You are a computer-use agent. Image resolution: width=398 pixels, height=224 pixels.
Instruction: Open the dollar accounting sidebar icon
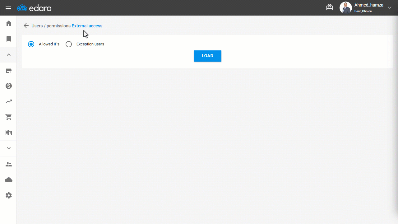9,86
